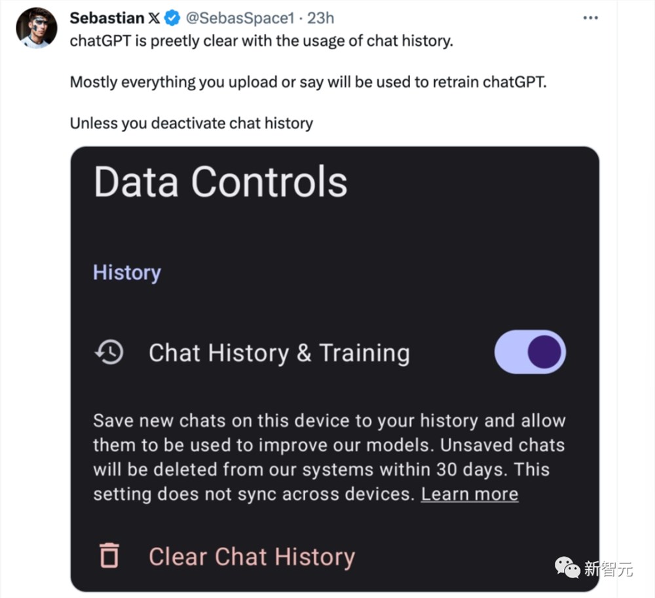Click the history clock icon
Screen dimensions: 655x598
point(109,352)
